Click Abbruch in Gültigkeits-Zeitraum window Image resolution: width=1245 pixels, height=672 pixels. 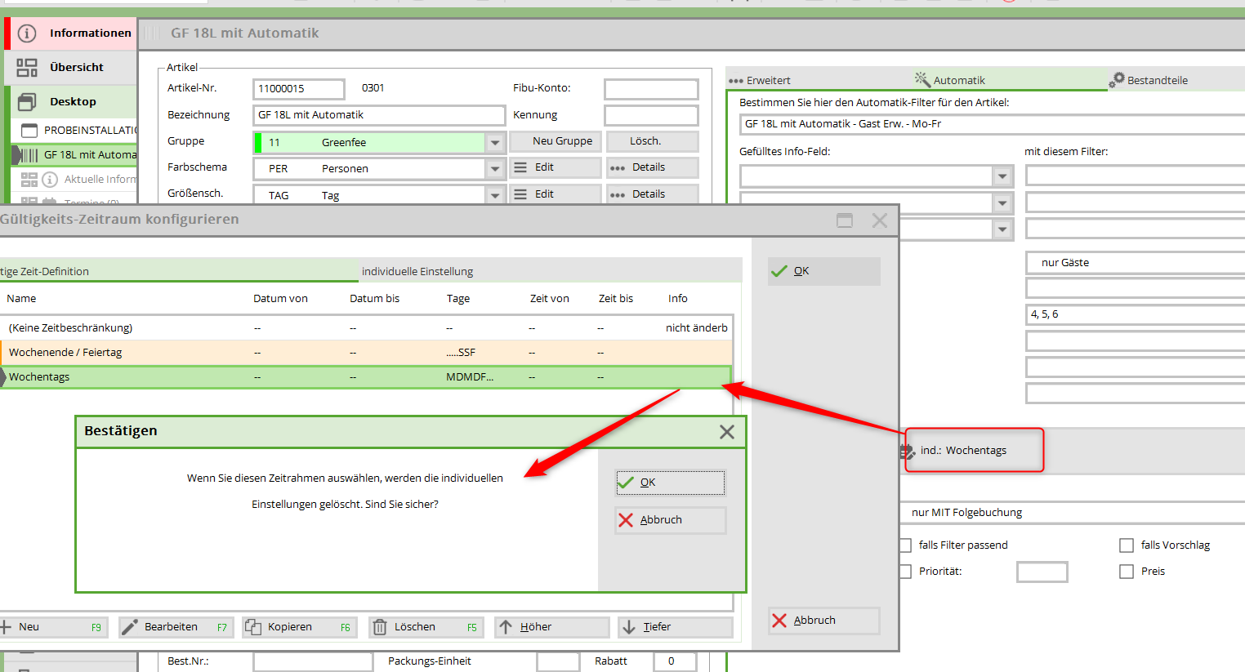[824, 621]
